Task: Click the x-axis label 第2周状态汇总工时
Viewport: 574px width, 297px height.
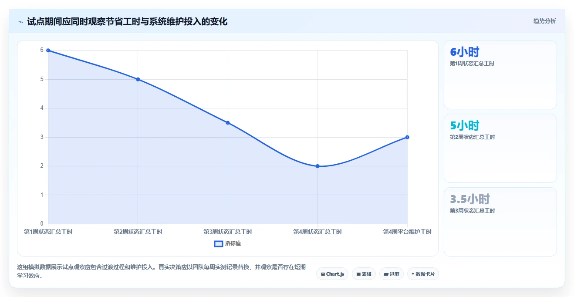Action: click(x=138, y=232)
